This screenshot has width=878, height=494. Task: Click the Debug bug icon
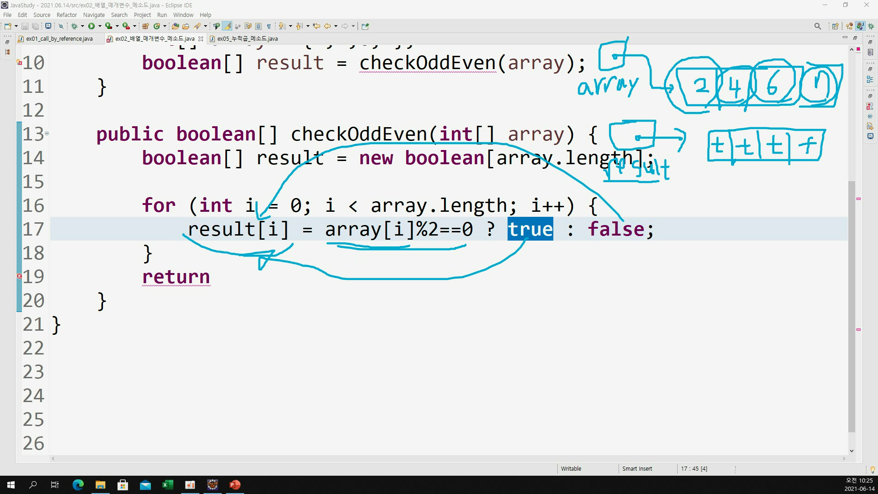point(74,26)
